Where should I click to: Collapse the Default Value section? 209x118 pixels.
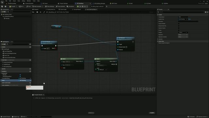point(158,41)
